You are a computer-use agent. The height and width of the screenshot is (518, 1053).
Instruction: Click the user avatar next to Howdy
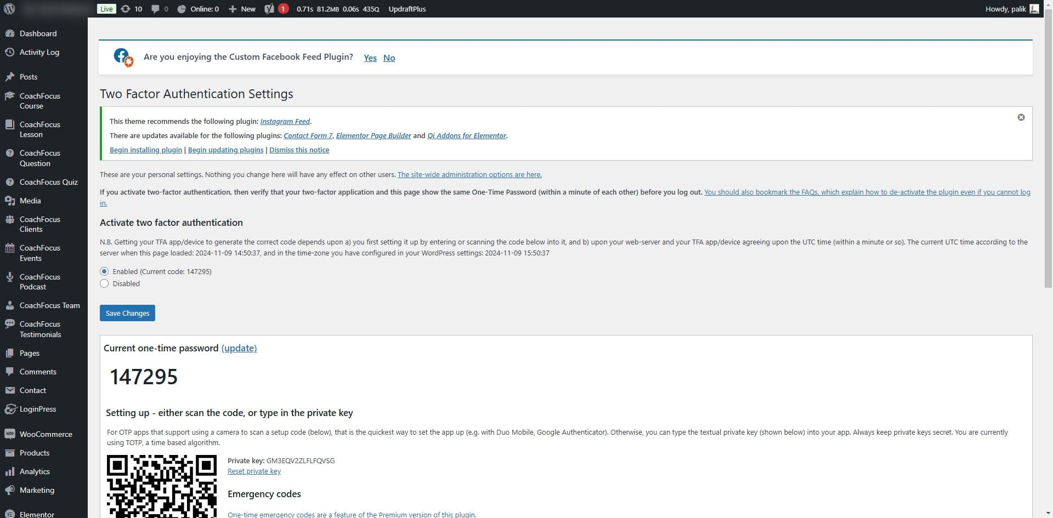(x=1034, y=9)
